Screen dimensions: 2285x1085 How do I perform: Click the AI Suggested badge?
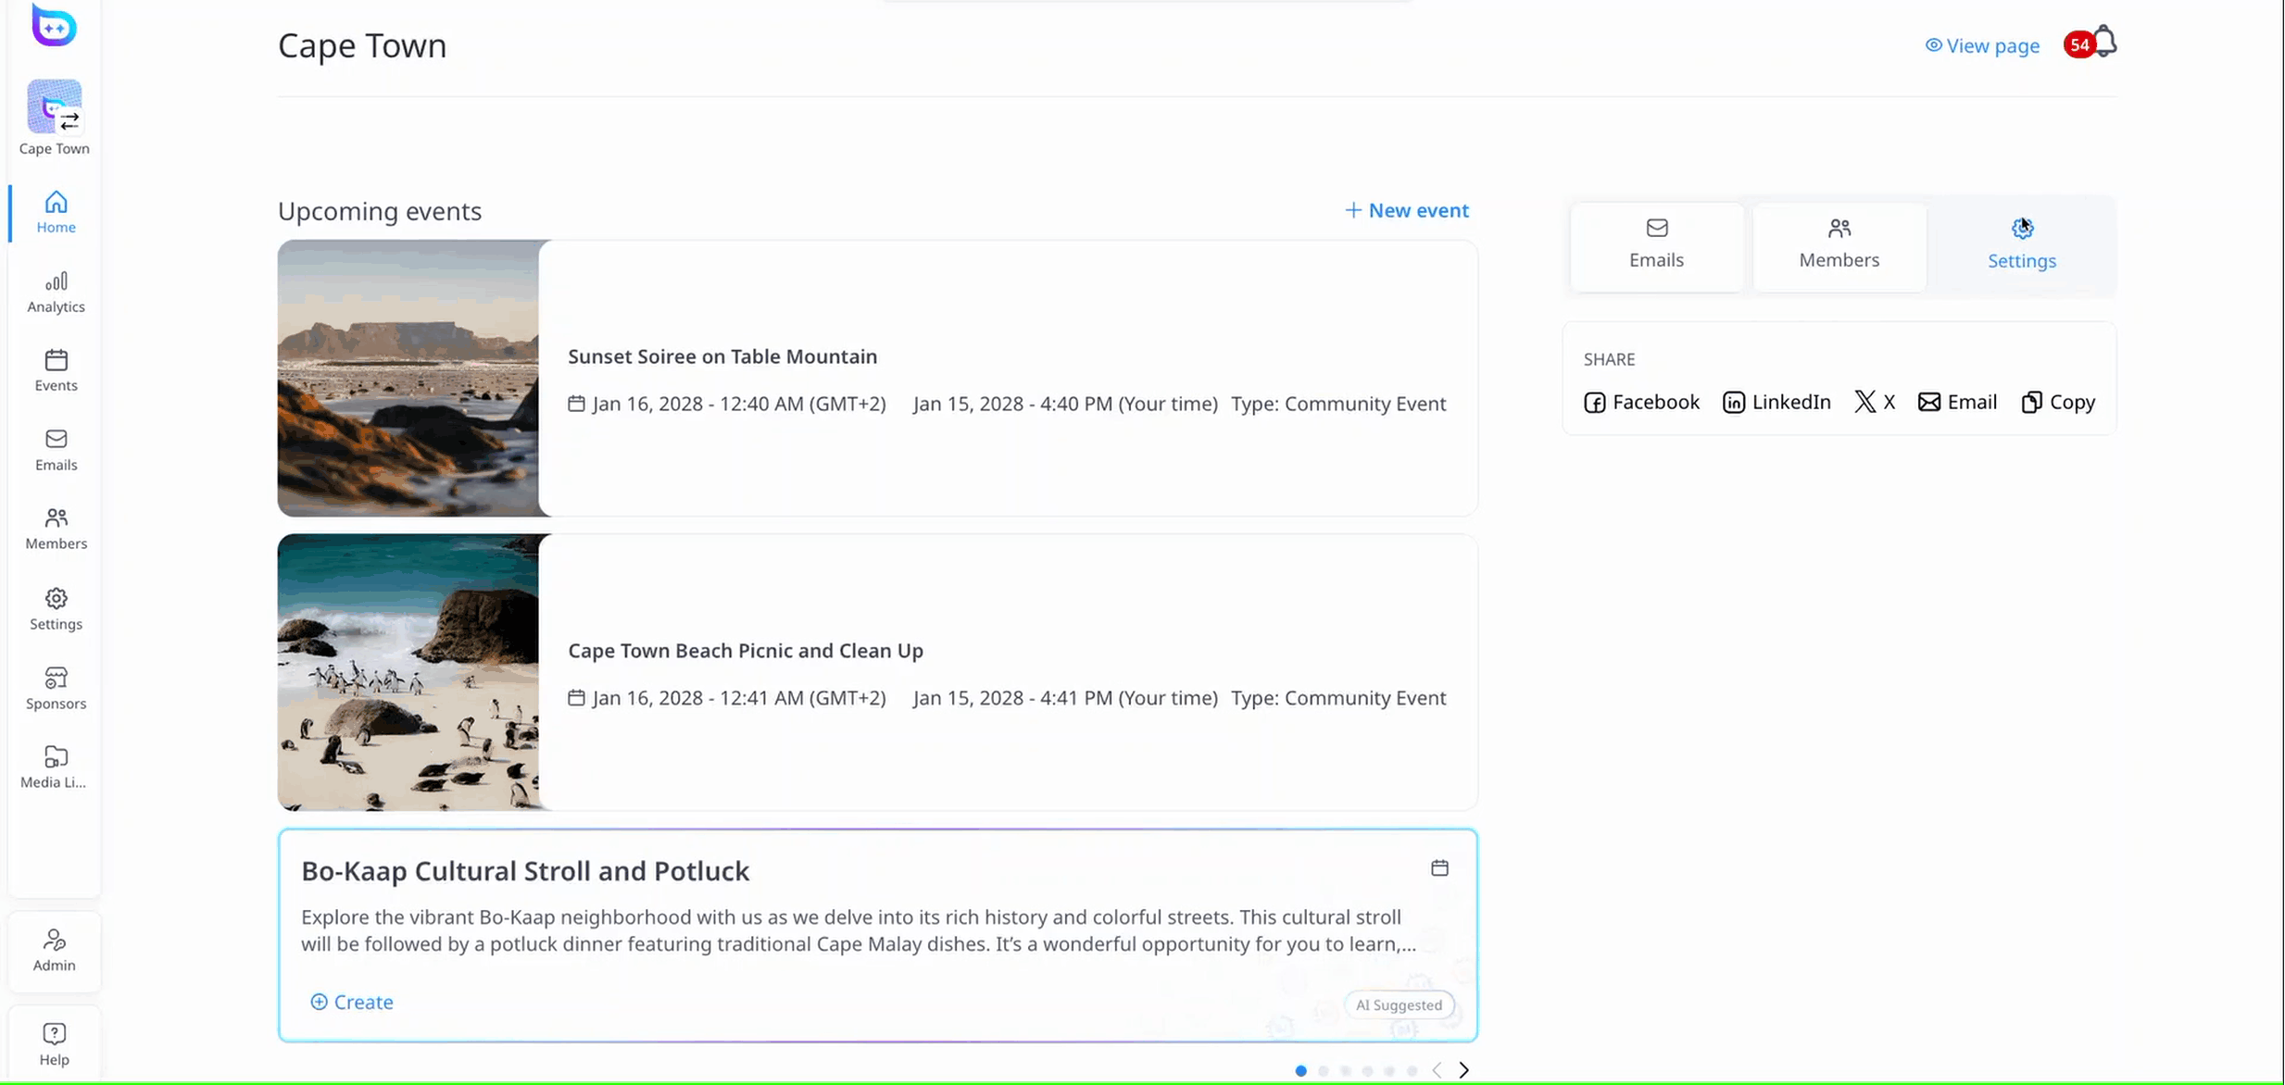click(x=1399, y=1004)
